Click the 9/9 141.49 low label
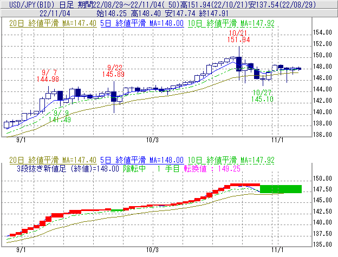 60,116
